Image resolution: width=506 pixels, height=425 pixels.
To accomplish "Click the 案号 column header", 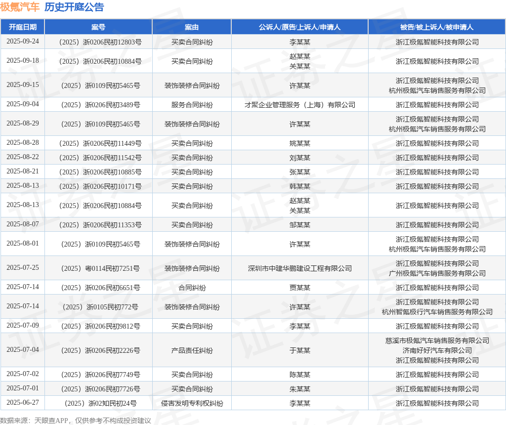I will click(x=98, y=27).
